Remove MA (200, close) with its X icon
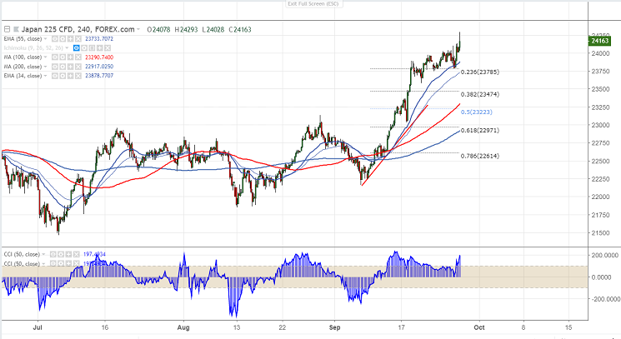The width and height of the screenshot is (621, 339). tap(78, 67)
